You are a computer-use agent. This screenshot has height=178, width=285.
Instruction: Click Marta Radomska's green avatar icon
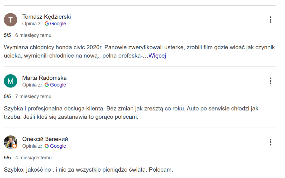click(x=11, y=81)
